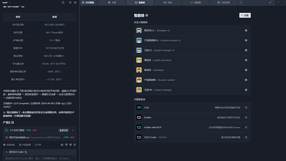The width and height of the screenshot is (286, 161).
Task: Open settings gear for 程序员 / developer agent
Action: [x=246, y=70]
